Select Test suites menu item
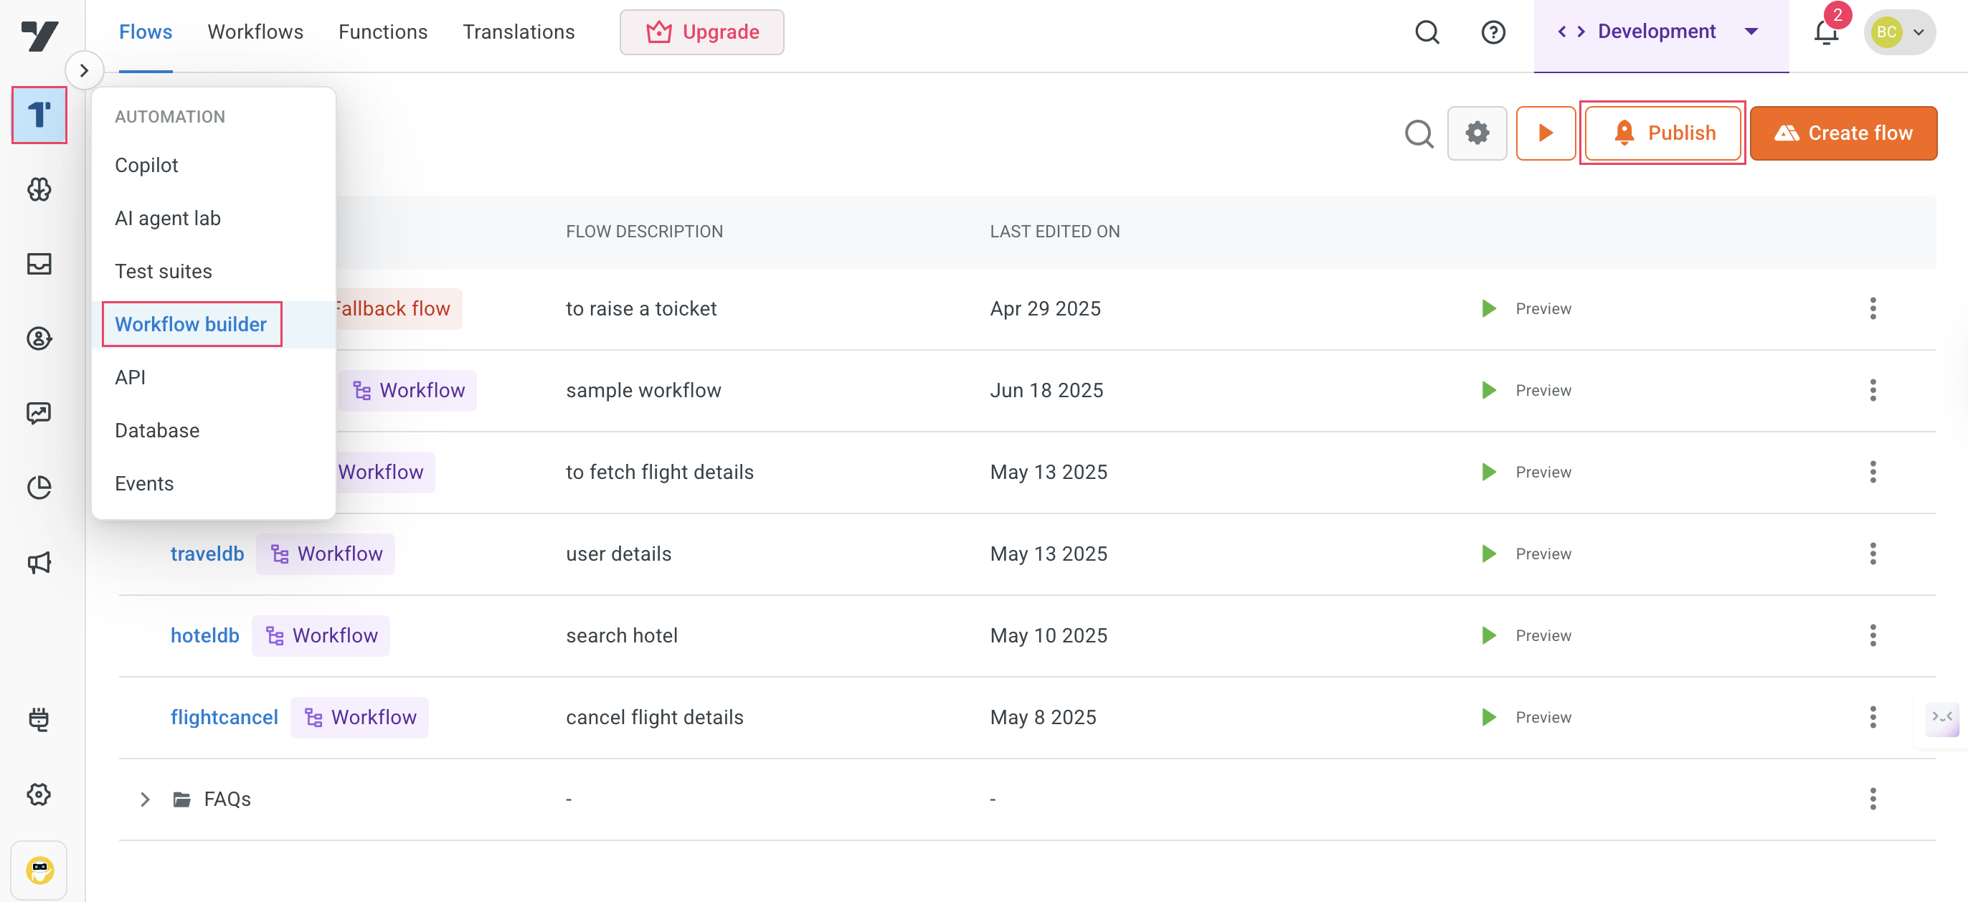Viewport: 1968px width, 902px height. [213, 271]
